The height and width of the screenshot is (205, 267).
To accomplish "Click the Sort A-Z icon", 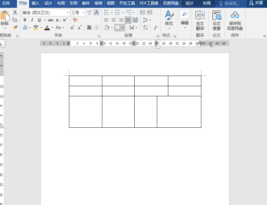I will pos(146,28).
